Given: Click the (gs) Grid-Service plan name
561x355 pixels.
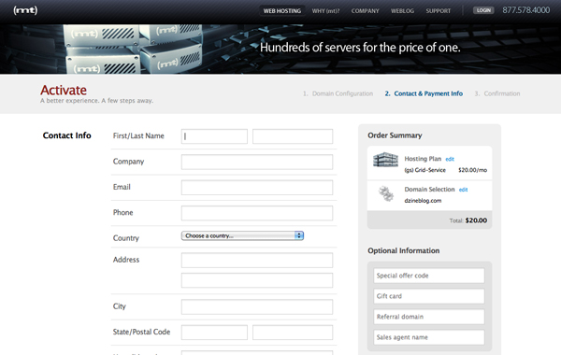Looking at the screenshot, I should pyautogui.click(x=425, y=170).
